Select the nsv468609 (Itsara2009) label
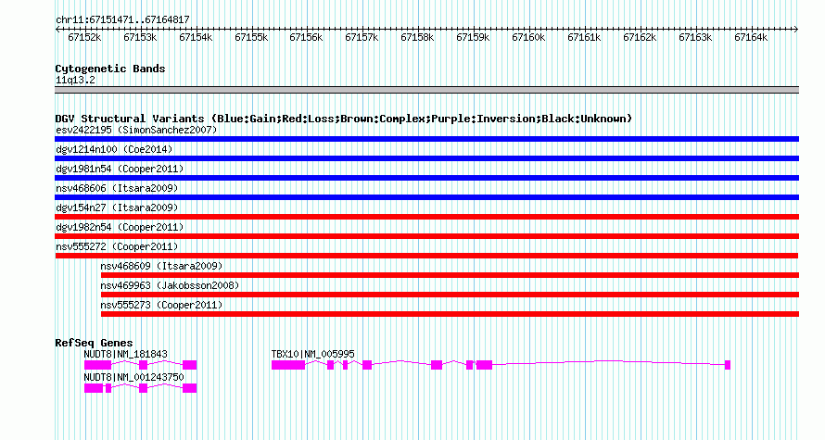The width and height of the screenshot is (825, 440). pos(161,266)
